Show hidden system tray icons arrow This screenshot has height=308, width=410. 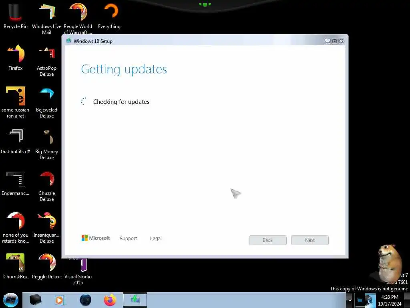(350, 300)
